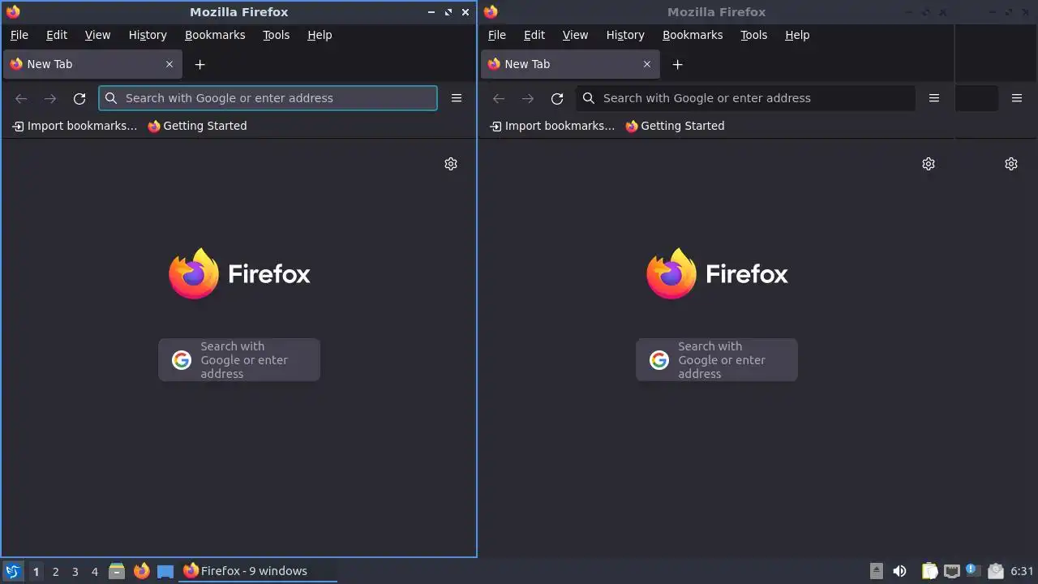Open Bookmarks menu in left Firefox window
This screenshot has width=1038, height=584.
point(215,35)
